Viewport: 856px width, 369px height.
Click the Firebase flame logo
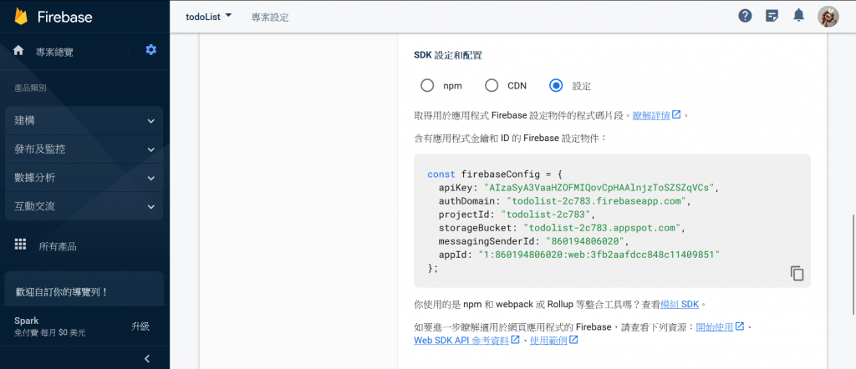21,17
